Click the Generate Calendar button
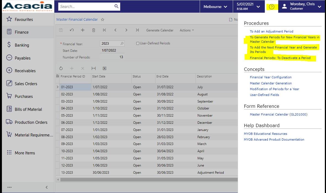The image size is (326, 193). tap(160, 30)
